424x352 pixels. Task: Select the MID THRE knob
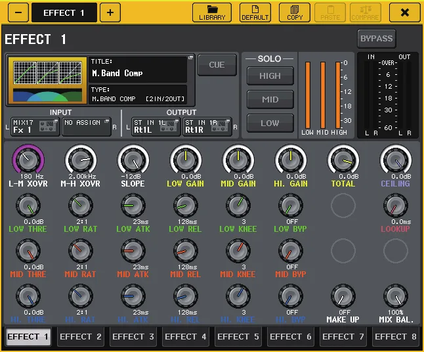pos(28,251)
